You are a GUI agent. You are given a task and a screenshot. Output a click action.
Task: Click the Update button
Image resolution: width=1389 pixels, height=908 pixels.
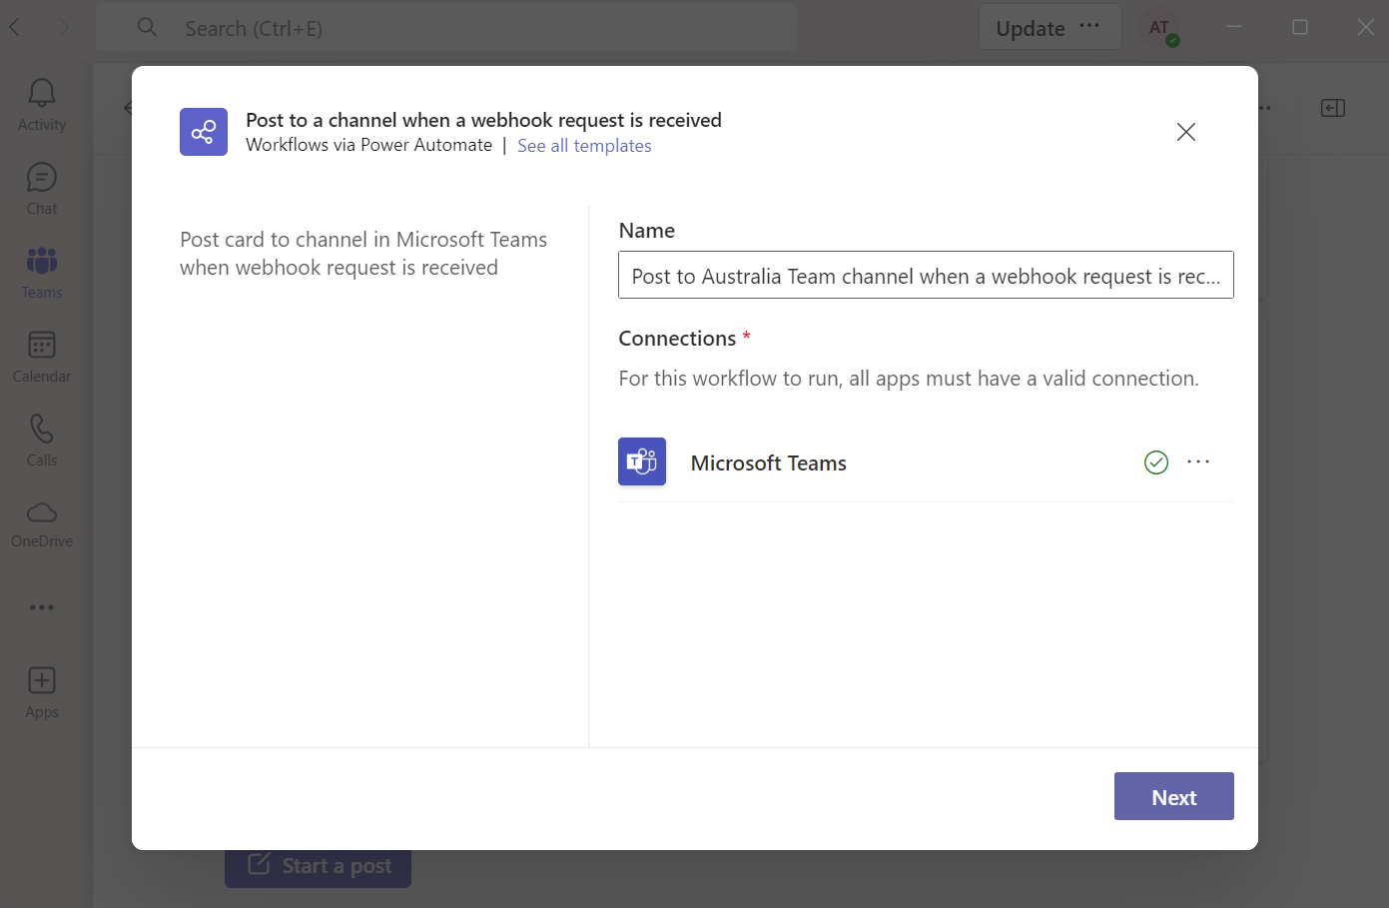[x=1031, y=28]
